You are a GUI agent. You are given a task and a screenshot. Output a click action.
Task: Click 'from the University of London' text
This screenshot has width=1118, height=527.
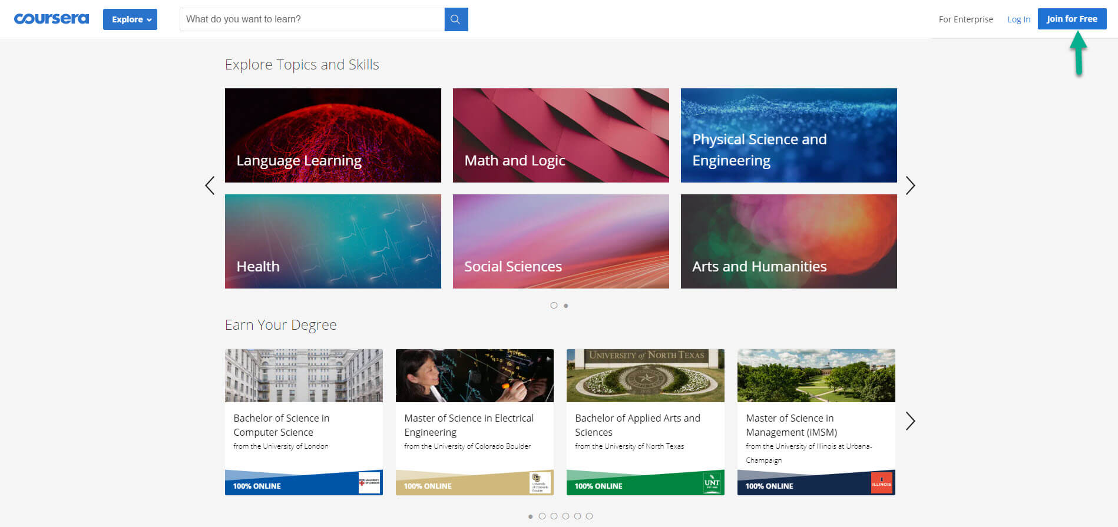coord(281,446)
